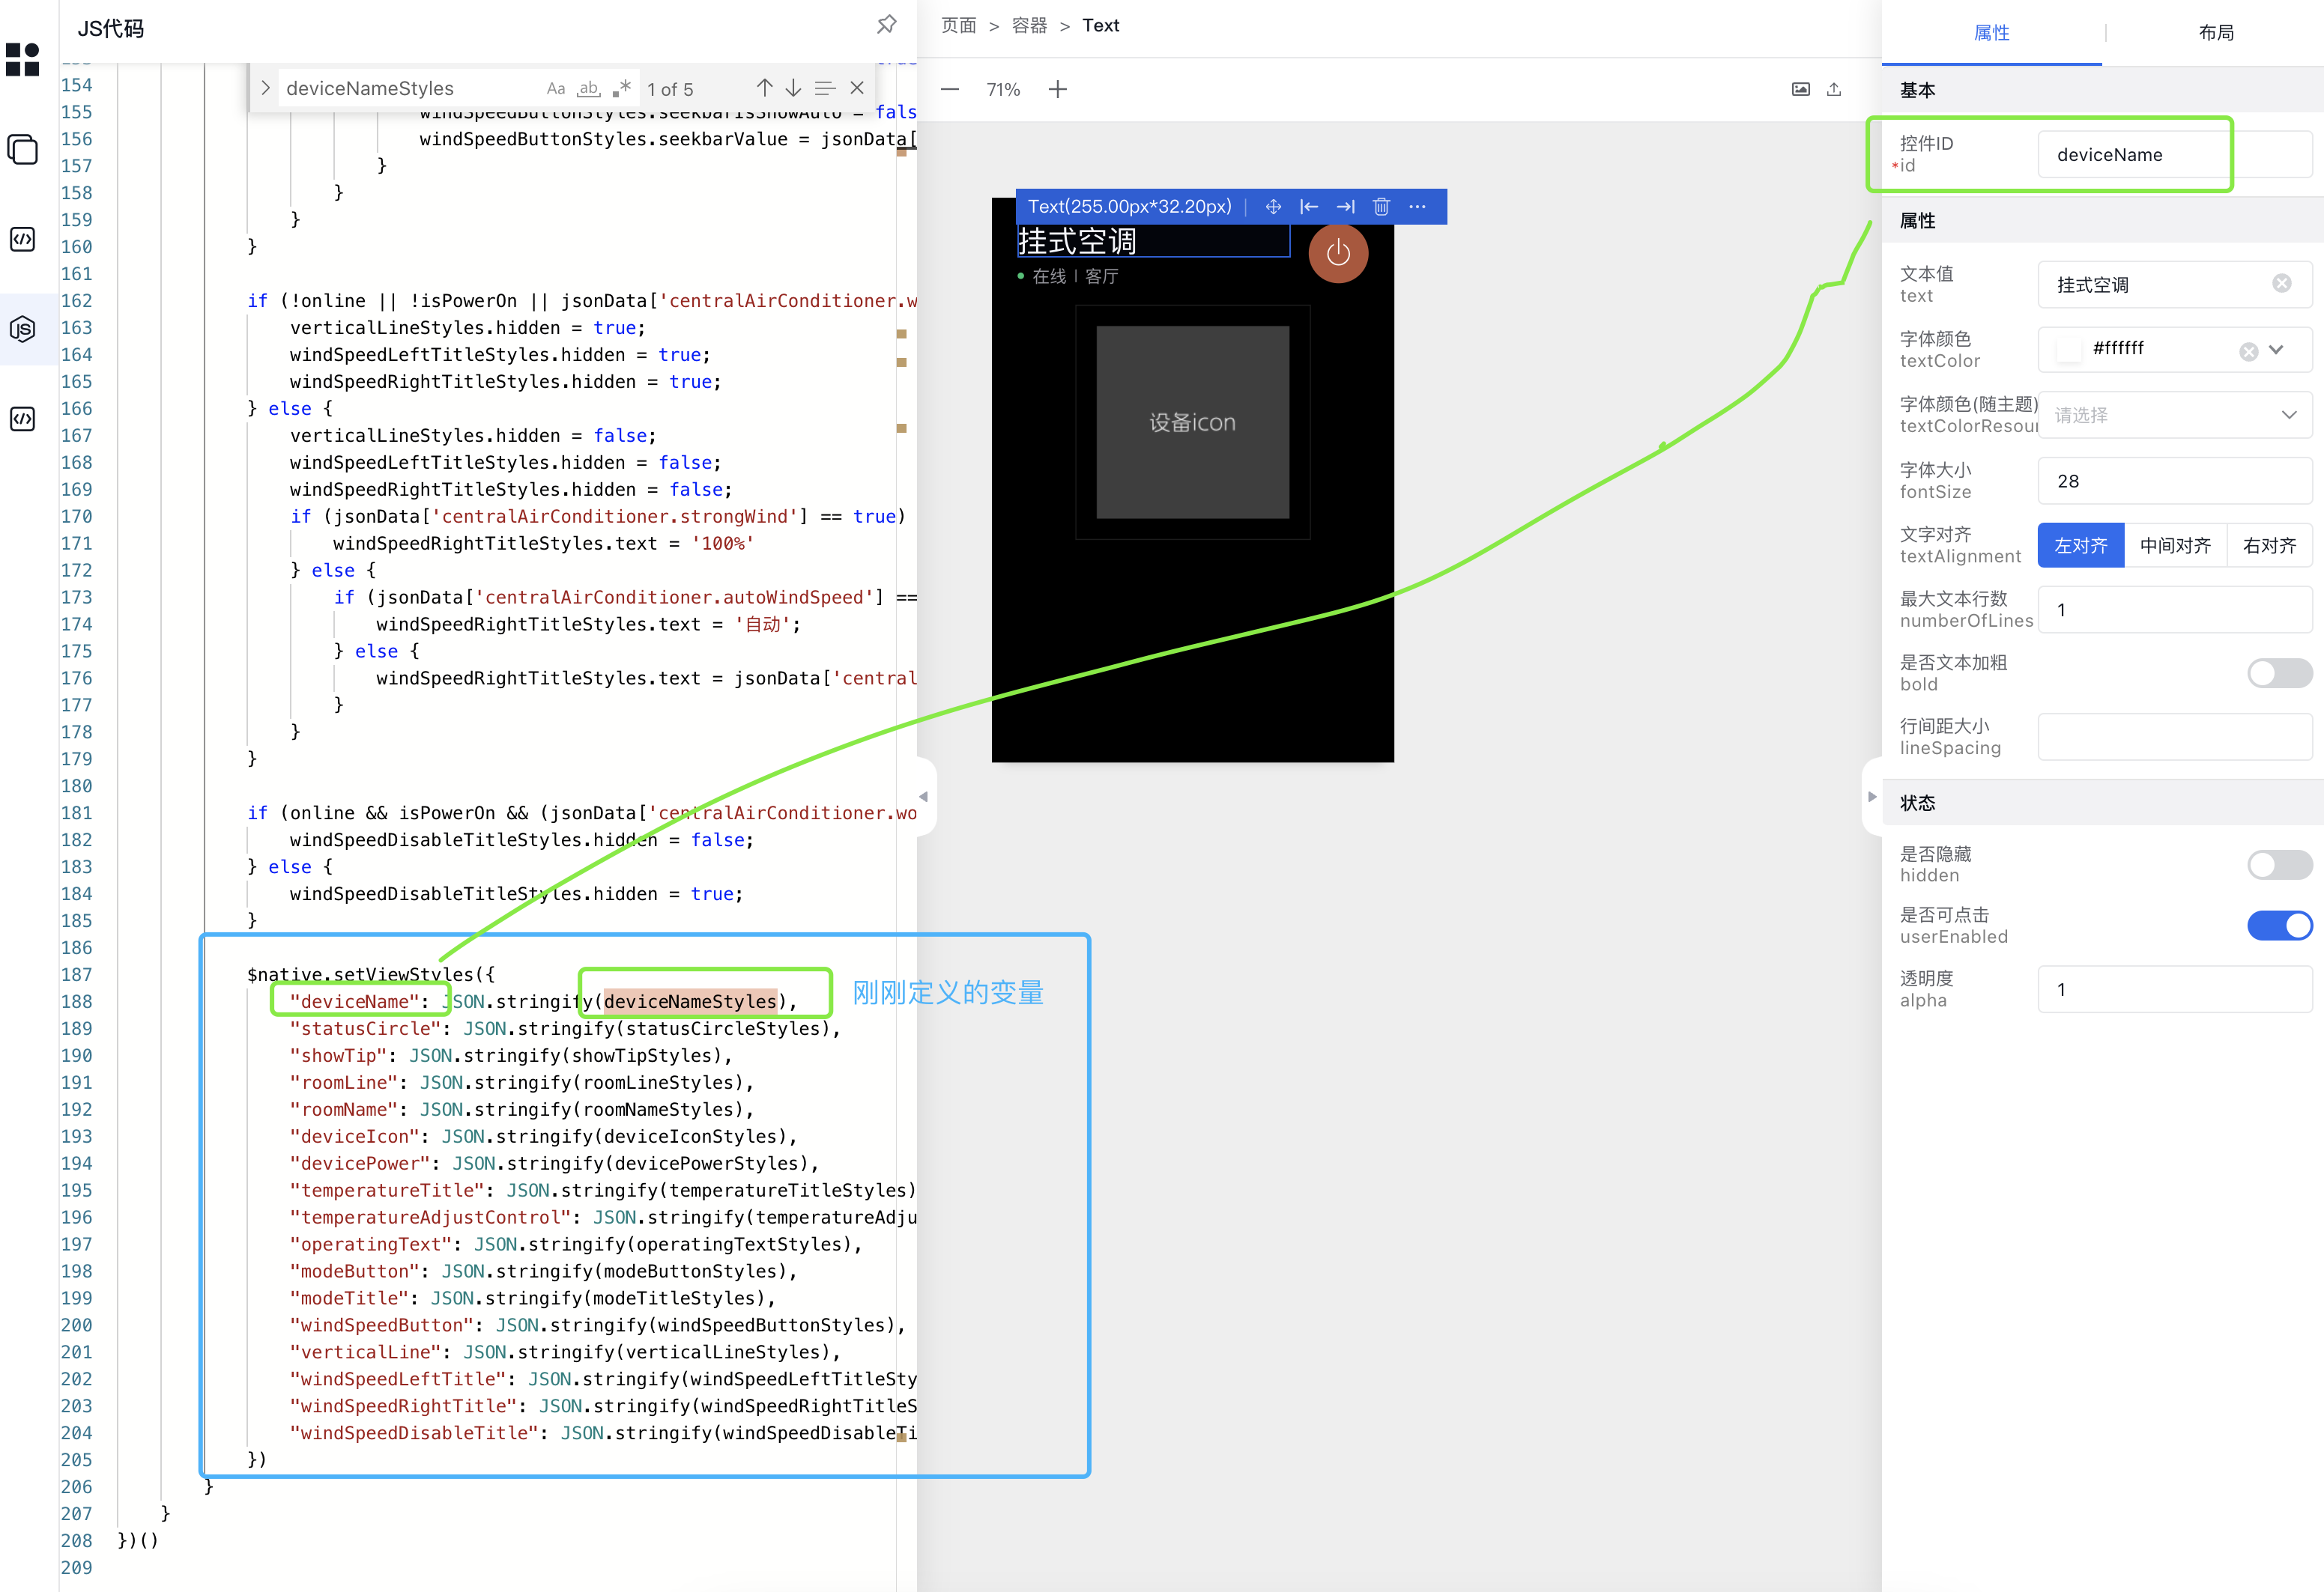2324x1592 pixels.
Task: Edit the 控件ID field deviceName
Action: (2174, 155)
